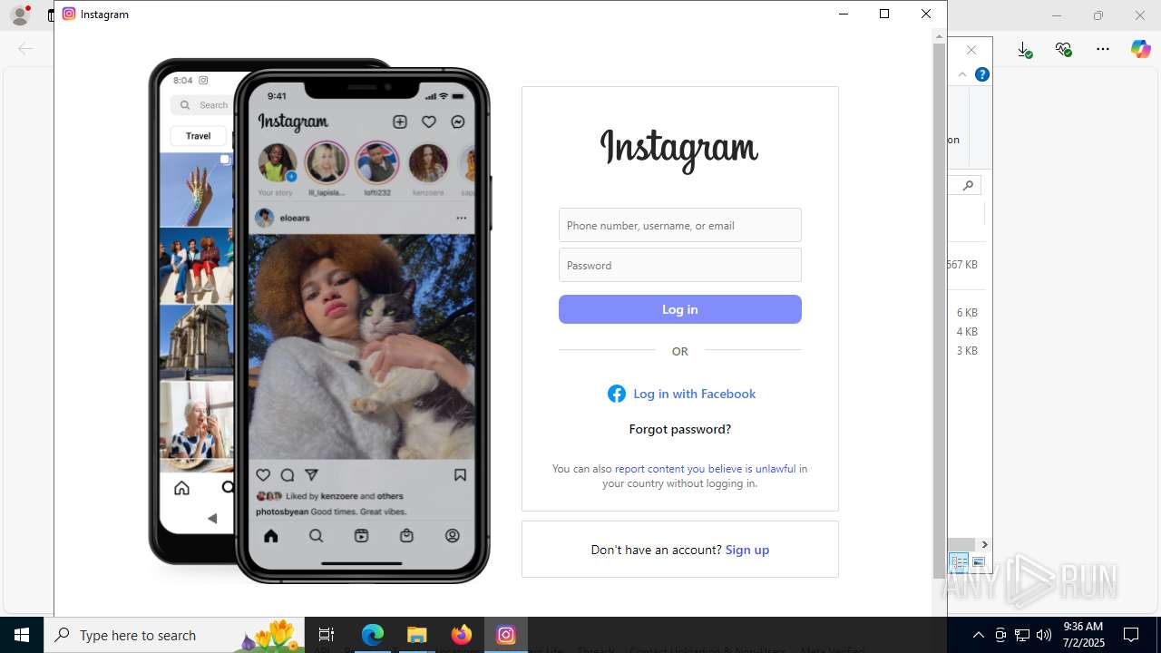1161x653 pixels.
Task: Click the like heart icon under the post
Action: pyautogui.click(x=263, y=475)
